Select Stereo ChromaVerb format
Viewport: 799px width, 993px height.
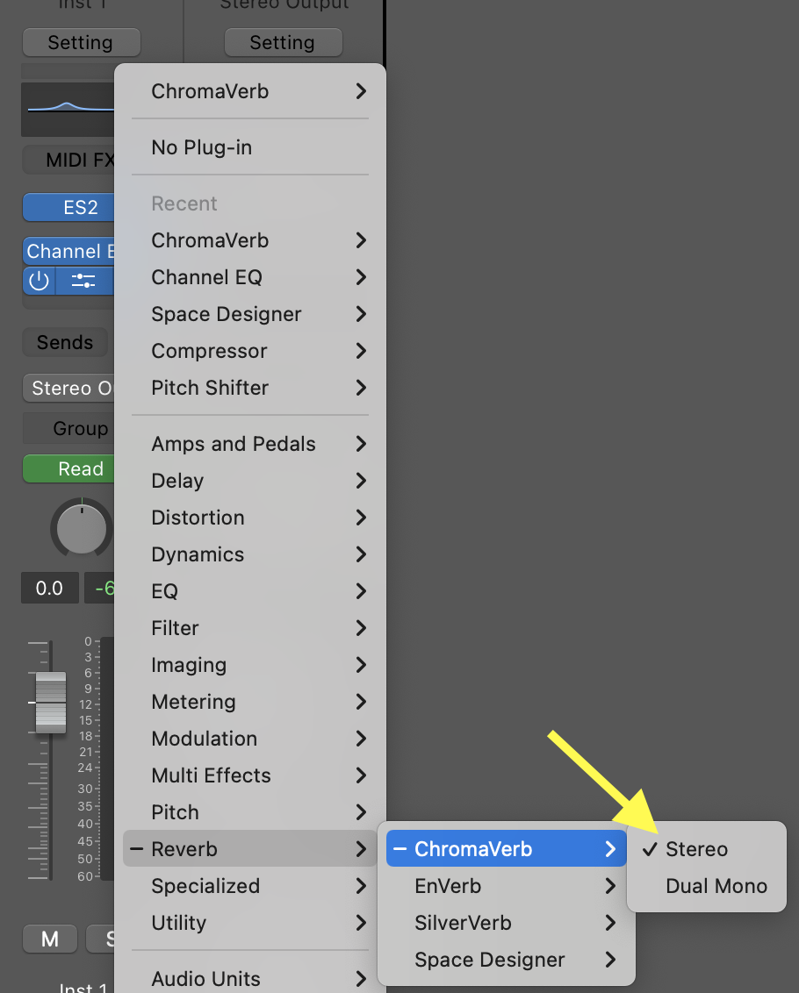696,849
